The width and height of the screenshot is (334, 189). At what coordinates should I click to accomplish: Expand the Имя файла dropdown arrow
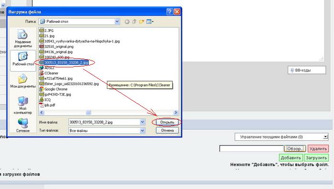coord(142,122)
